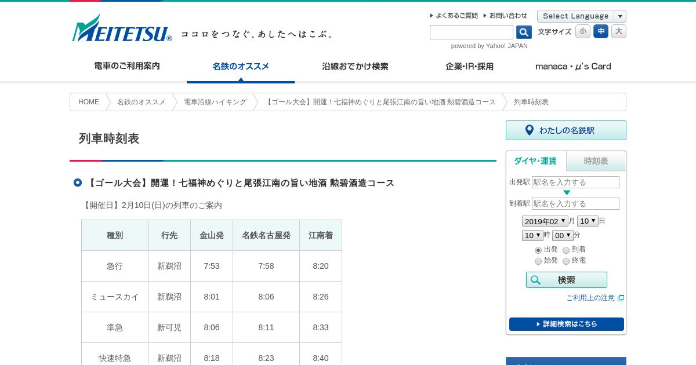Open 名鉄のオススメ menu
696x365 pixels.
[241, 67]
